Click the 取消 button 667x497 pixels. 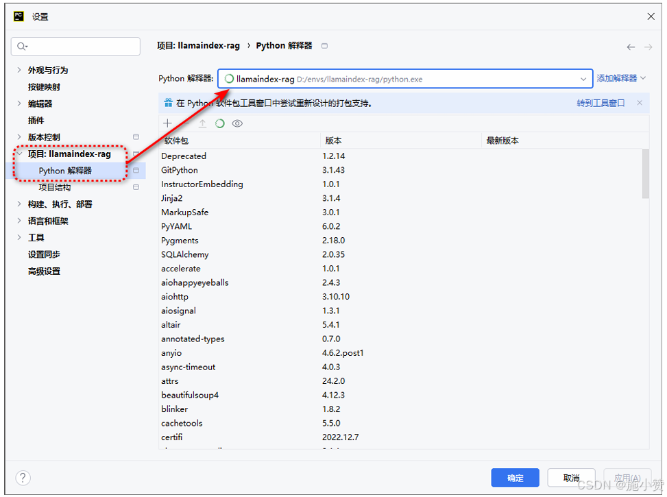tap(571, 478)
